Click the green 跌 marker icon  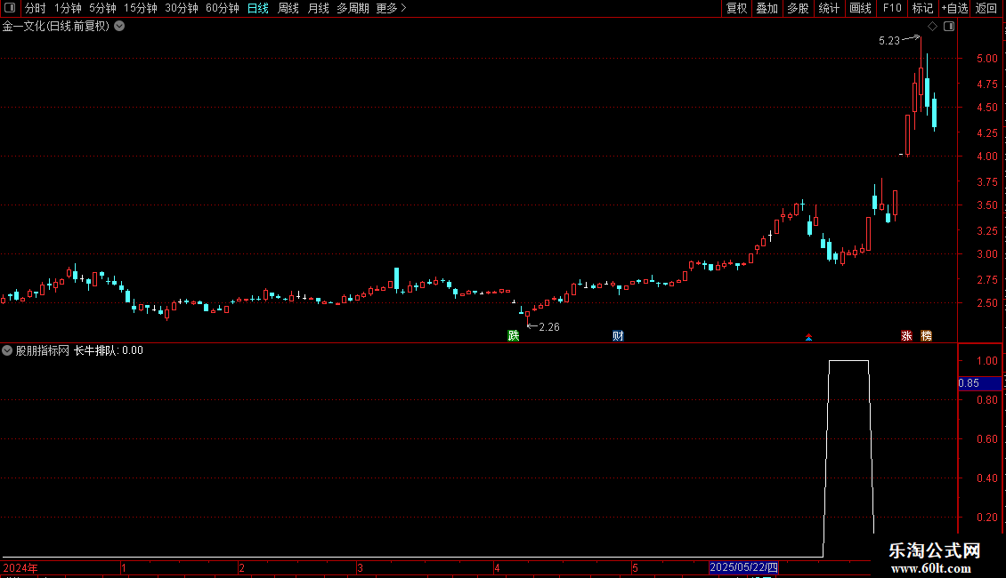(514, 336)
